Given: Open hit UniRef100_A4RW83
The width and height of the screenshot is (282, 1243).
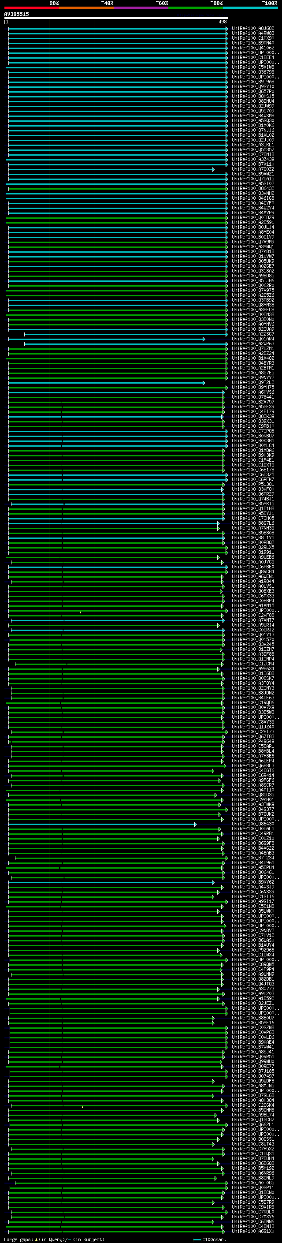Looking at the screenshot, I should (x=253, y=34).
